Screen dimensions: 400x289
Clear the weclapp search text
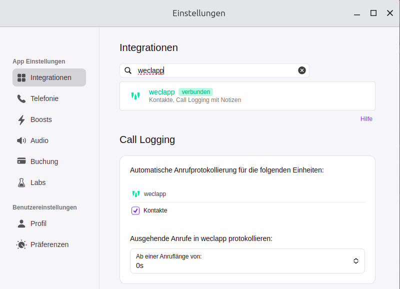302,70
